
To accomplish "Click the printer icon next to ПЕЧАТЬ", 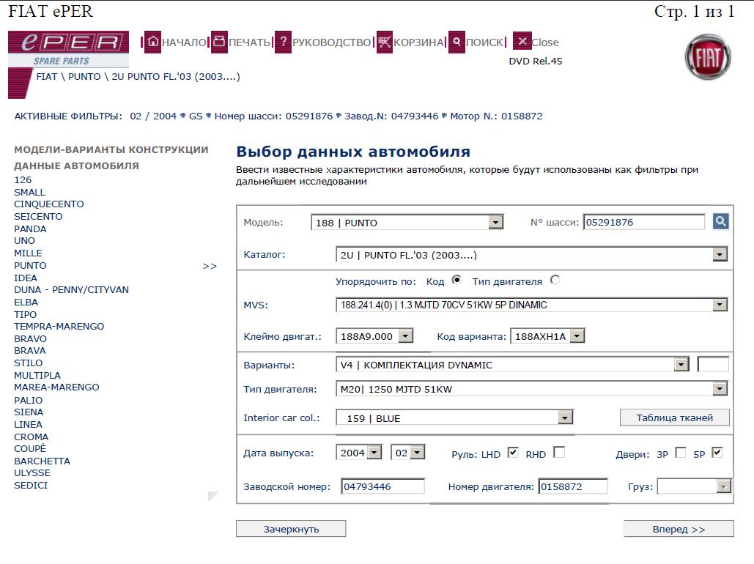I will click(219, 42).
